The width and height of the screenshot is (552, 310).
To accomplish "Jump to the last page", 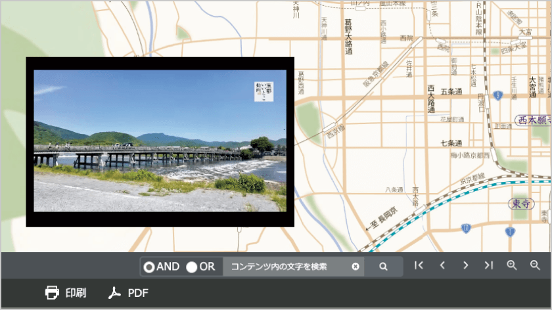I will click(488, 265).
